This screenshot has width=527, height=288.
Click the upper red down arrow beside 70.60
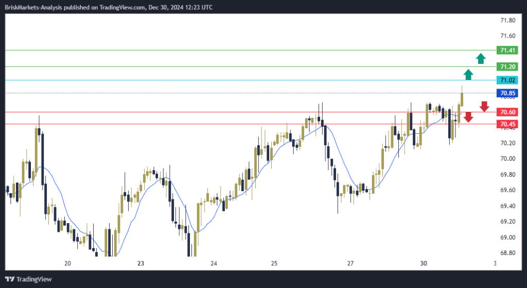(484, 107)
